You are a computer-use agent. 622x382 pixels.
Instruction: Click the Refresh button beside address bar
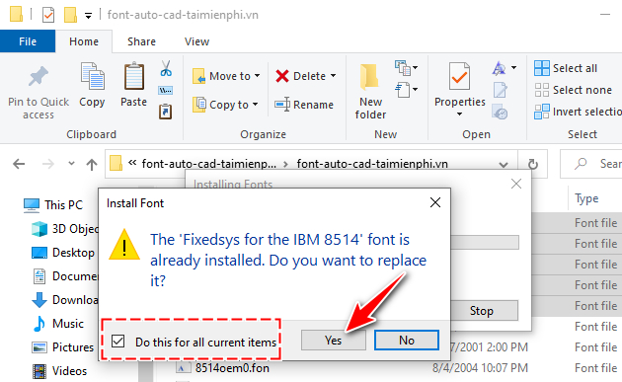pos(533,164)
